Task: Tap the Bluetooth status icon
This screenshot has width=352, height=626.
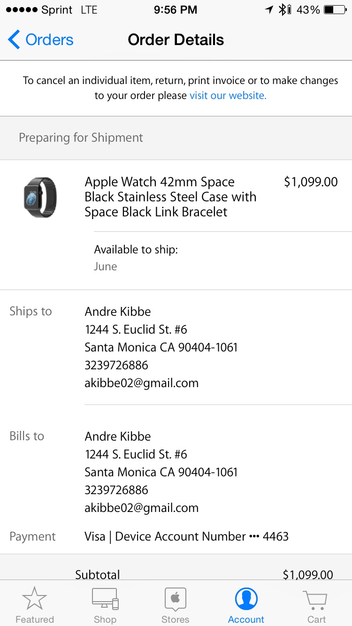Action: [x=283, y=10]
